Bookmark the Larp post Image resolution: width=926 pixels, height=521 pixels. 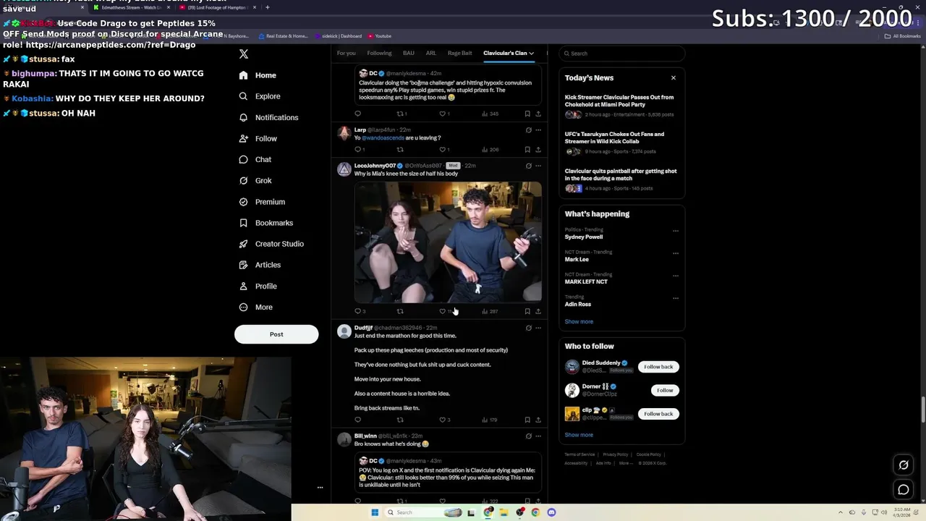coord(527,150)
